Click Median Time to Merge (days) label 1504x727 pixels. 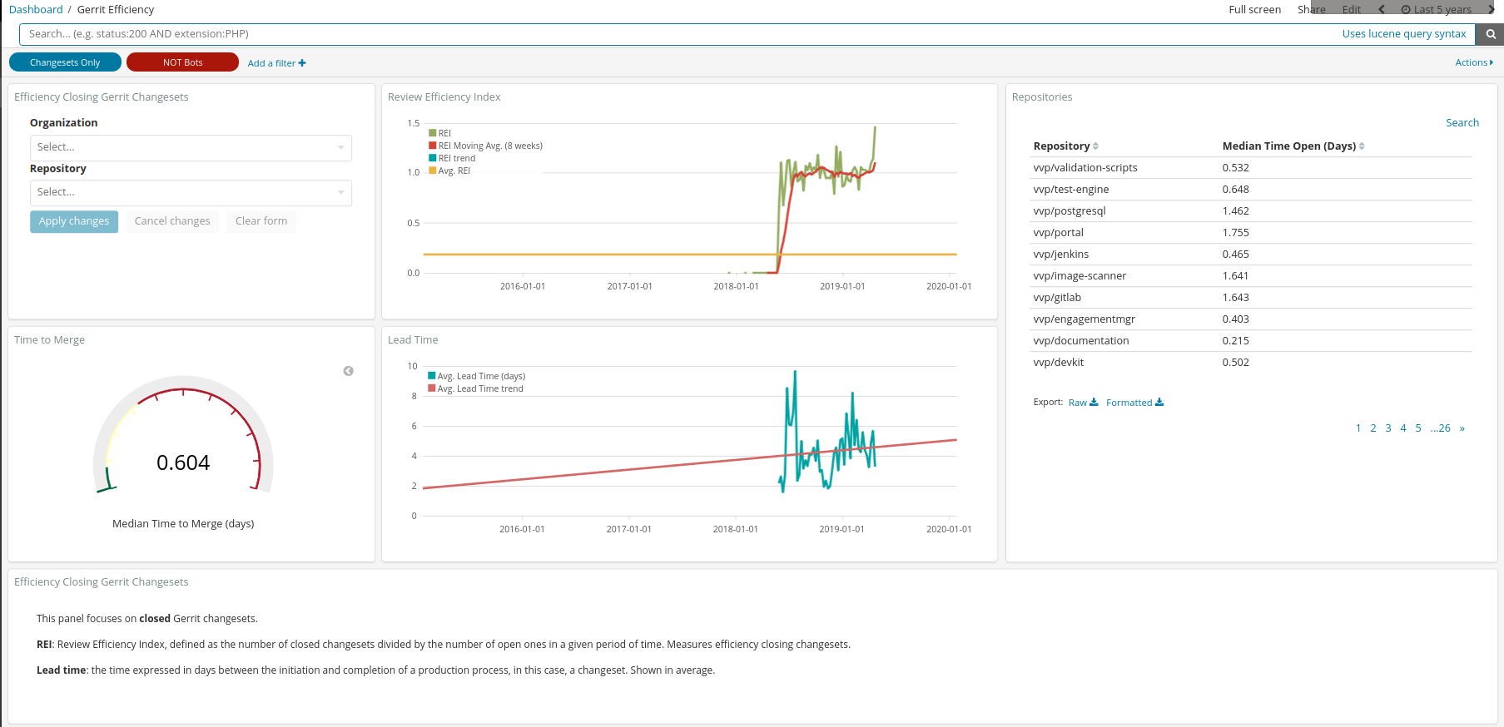click(183, 524)
